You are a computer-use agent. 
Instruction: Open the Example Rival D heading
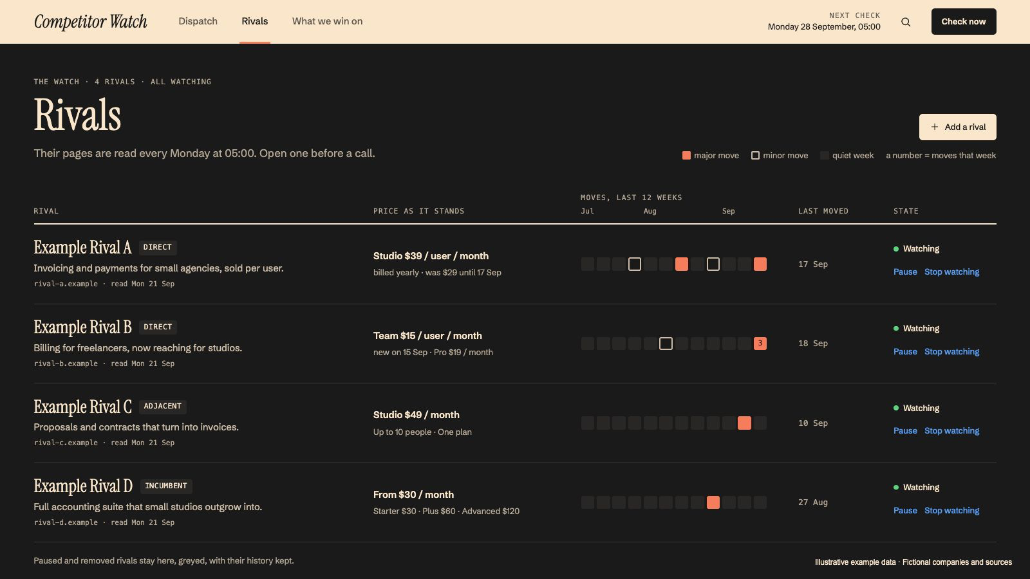point(83,486)
